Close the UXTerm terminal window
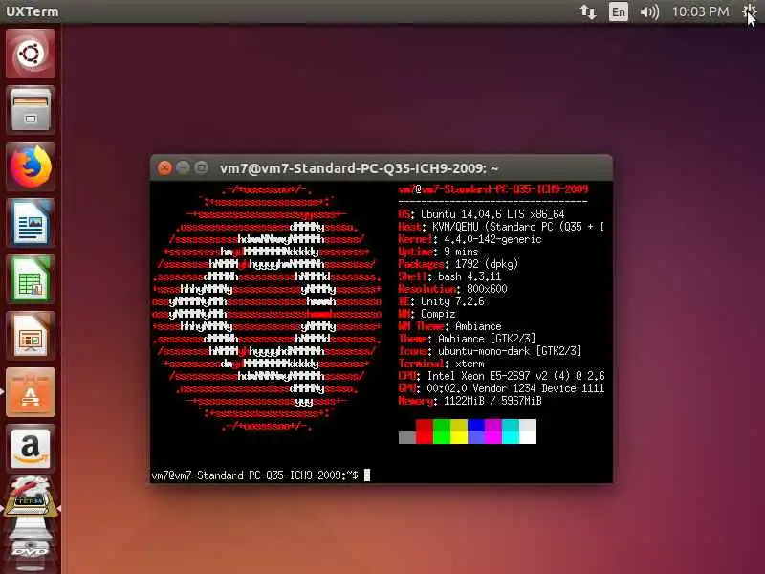The height and width of the screenshot is (574, 765). pyautogui.click(x=164, y=168)
